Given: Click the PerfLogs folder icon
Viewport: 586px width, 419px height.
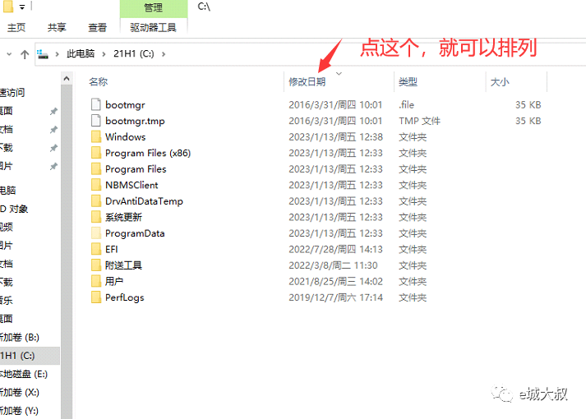Looking at the screenshot, I should 96,297.
